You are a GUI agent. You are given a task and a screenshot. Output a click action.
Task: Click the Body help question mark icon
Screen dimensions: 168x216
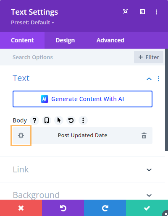pos(34,120)
